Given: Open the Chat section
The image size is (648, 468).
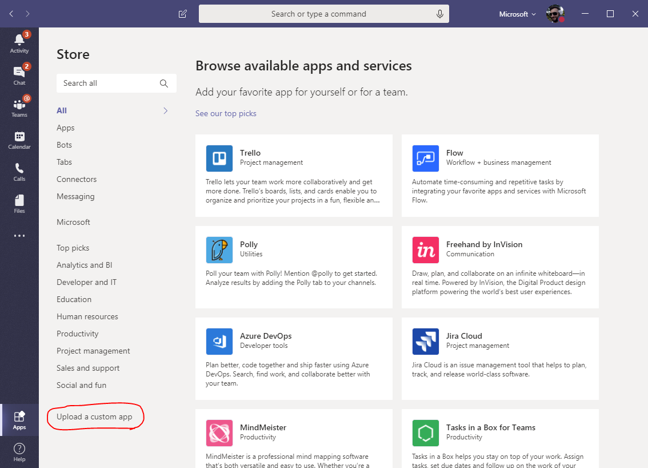Looking at the screenshot, I should [x=19, y=75].
